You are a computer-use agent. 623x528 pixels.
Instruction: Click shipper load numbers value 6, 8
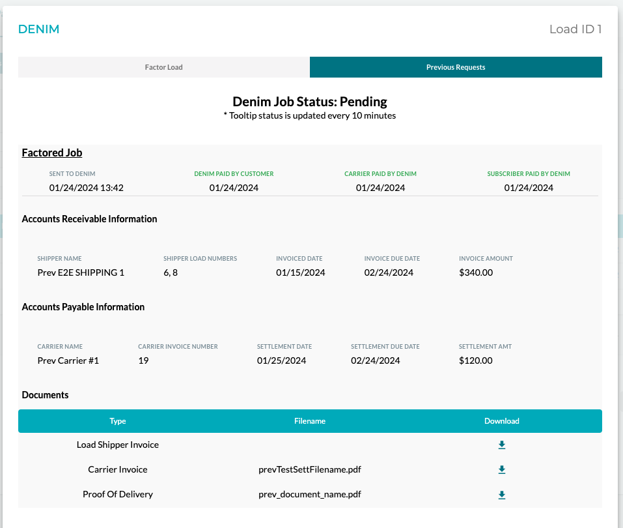click(x=171, y=272)
